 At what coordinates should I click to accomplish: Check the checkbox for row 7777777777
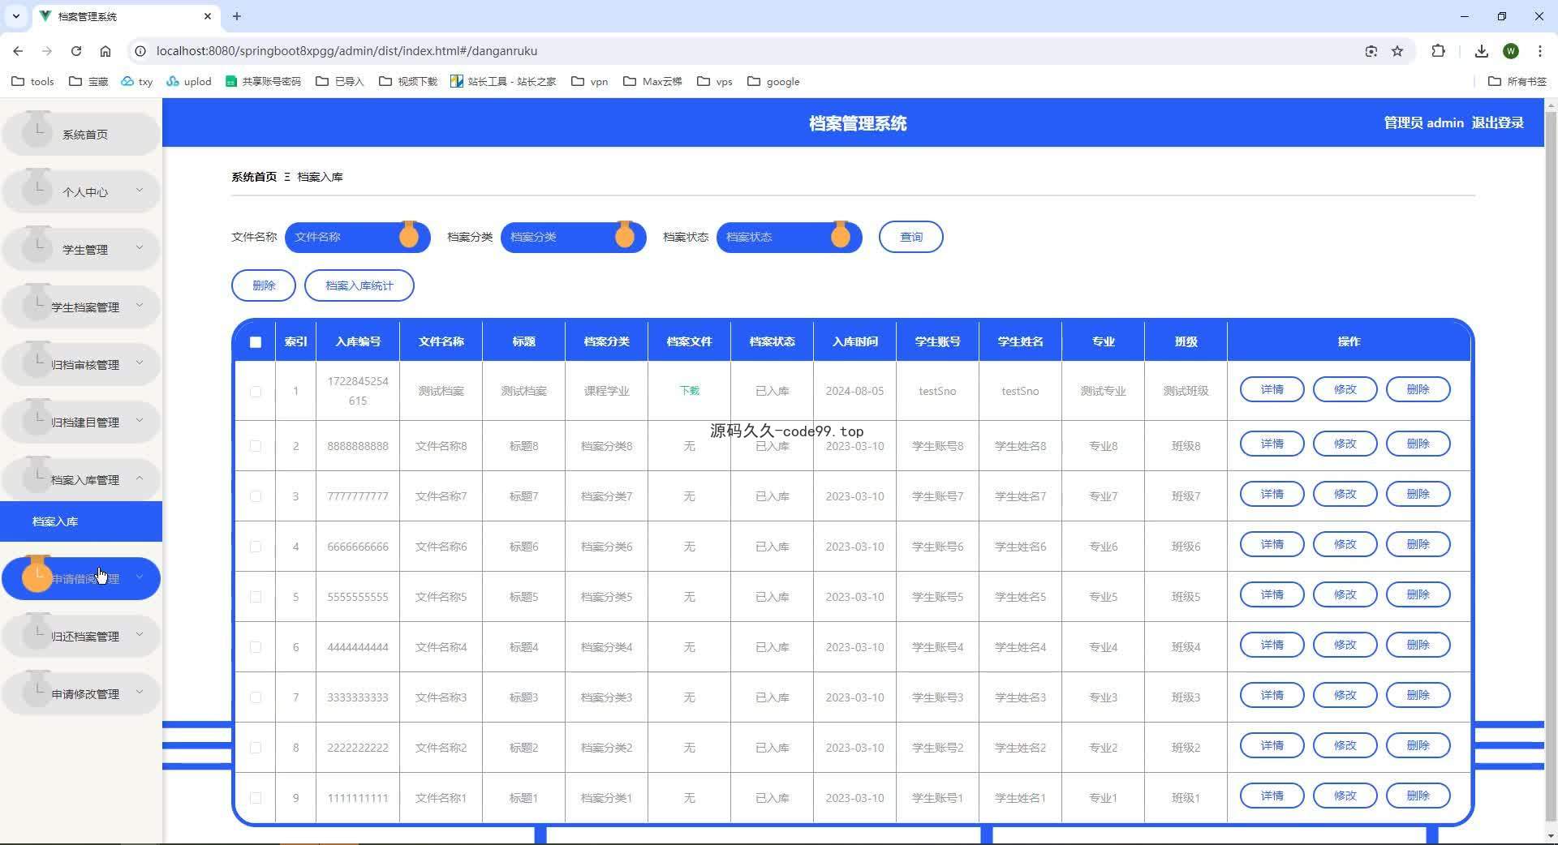(256, 496)
